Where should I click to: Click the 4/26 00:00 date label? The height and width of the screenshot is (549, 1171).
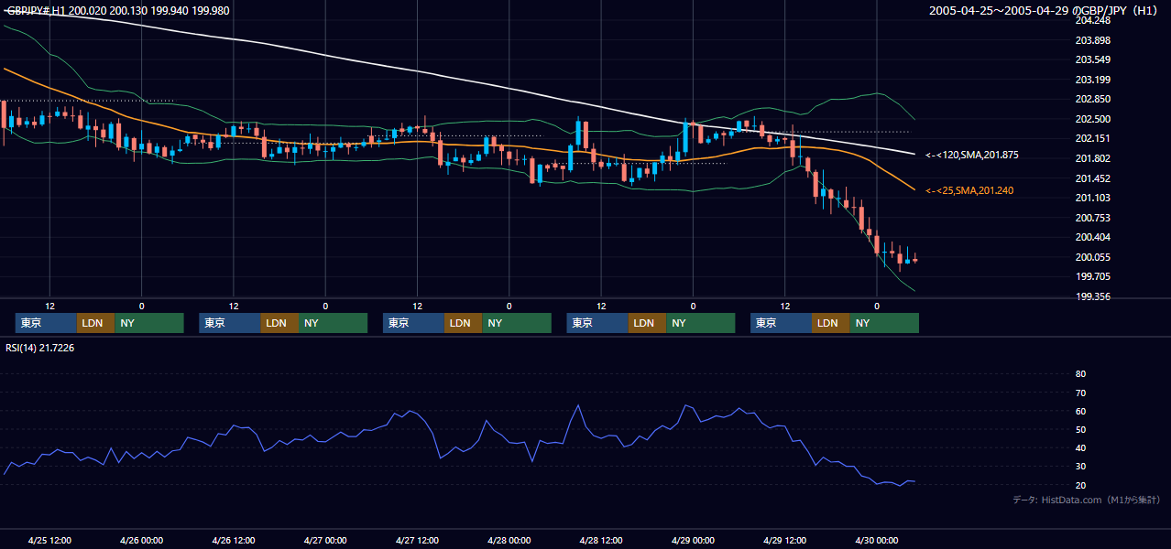click(x=141, y=540)
